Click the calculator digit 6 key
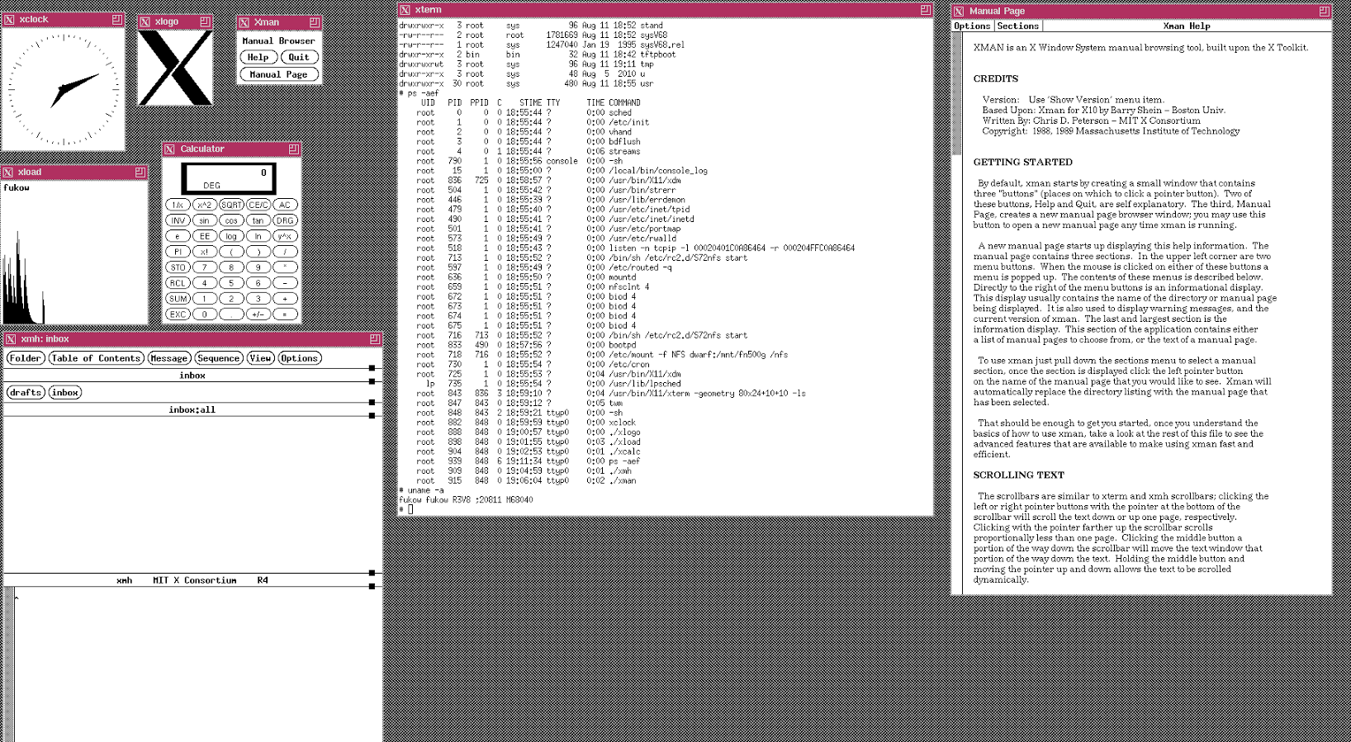This screenshot has width=1351, height=742. point(258,283)
